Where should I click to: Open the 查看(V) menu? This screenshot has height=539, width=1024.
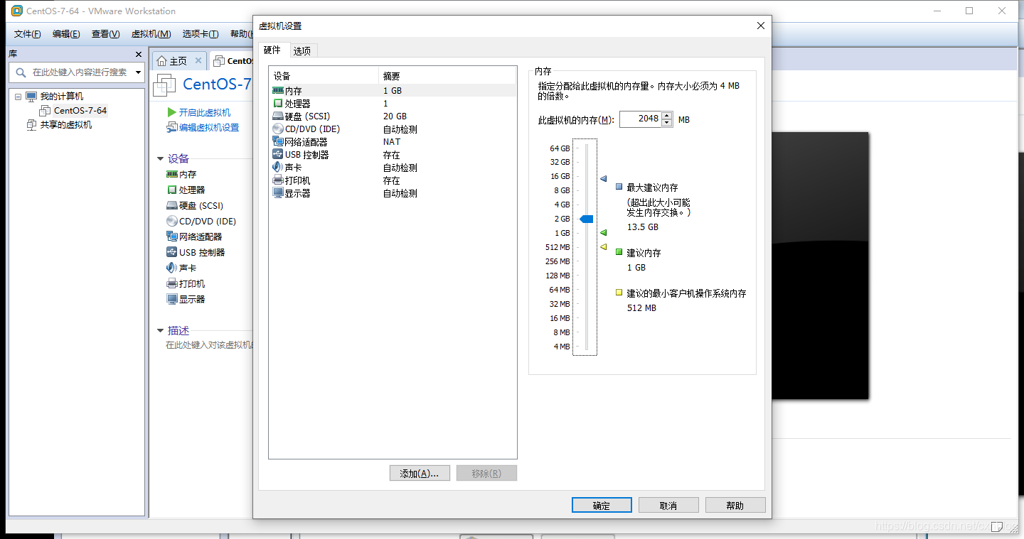tap(105, 34)
